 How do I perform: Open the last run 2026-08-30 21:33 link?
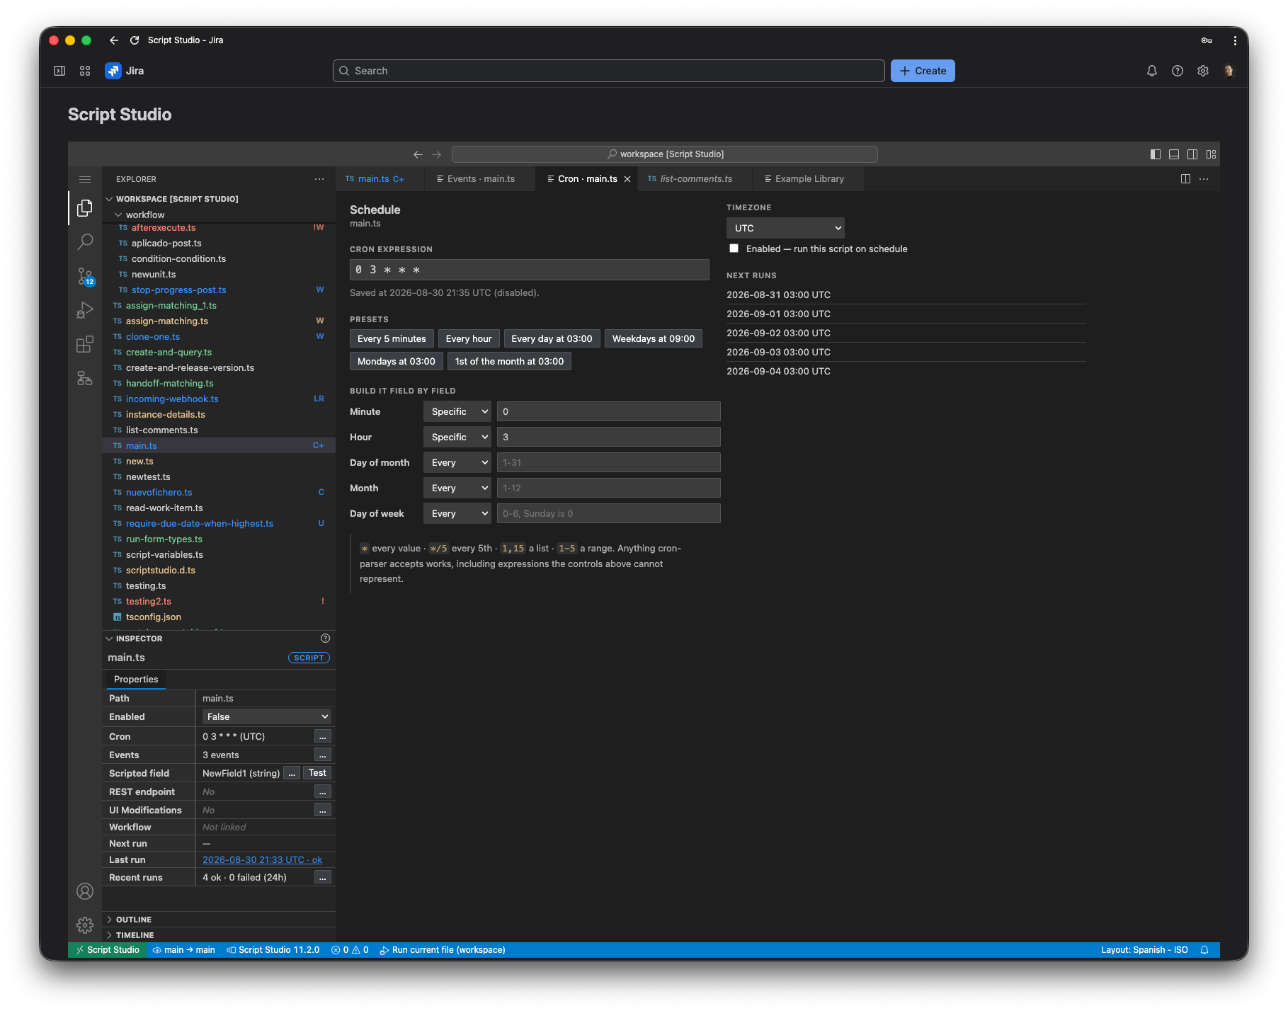pyautogui.click(x=262, y=859)
